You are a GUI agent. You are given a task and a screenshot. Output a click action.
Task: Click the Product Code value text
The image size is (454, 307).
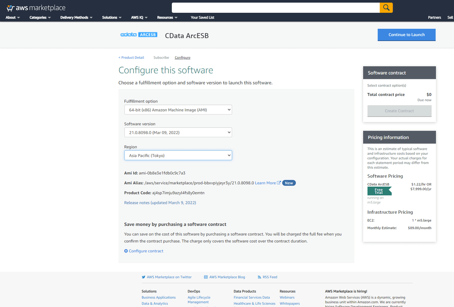click(x=178, y=193)
